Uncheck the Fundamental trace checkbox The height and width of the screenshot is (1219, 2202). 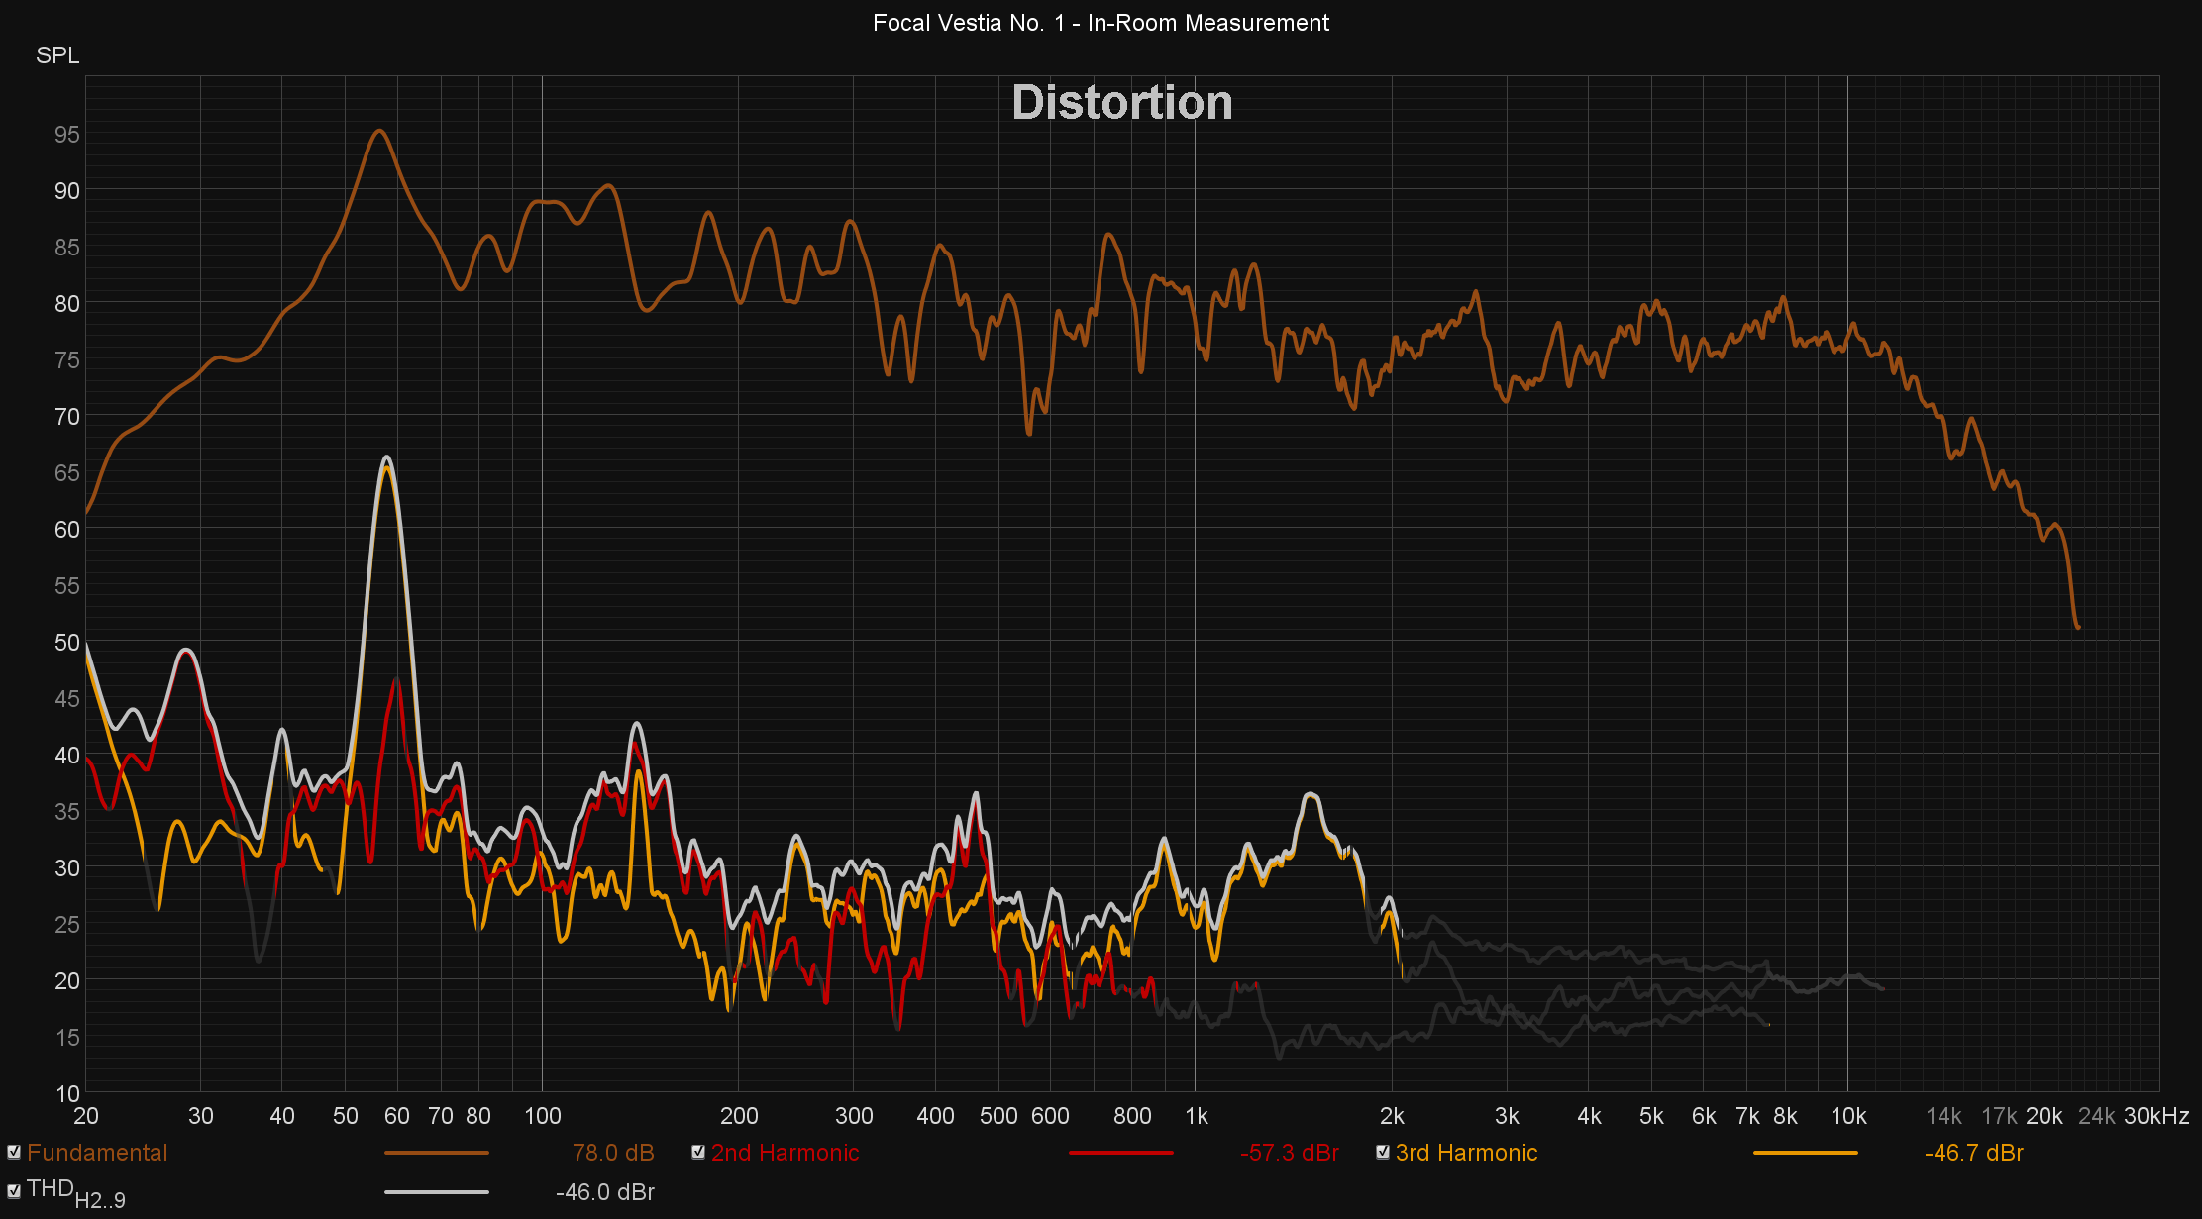(14, 1152)
